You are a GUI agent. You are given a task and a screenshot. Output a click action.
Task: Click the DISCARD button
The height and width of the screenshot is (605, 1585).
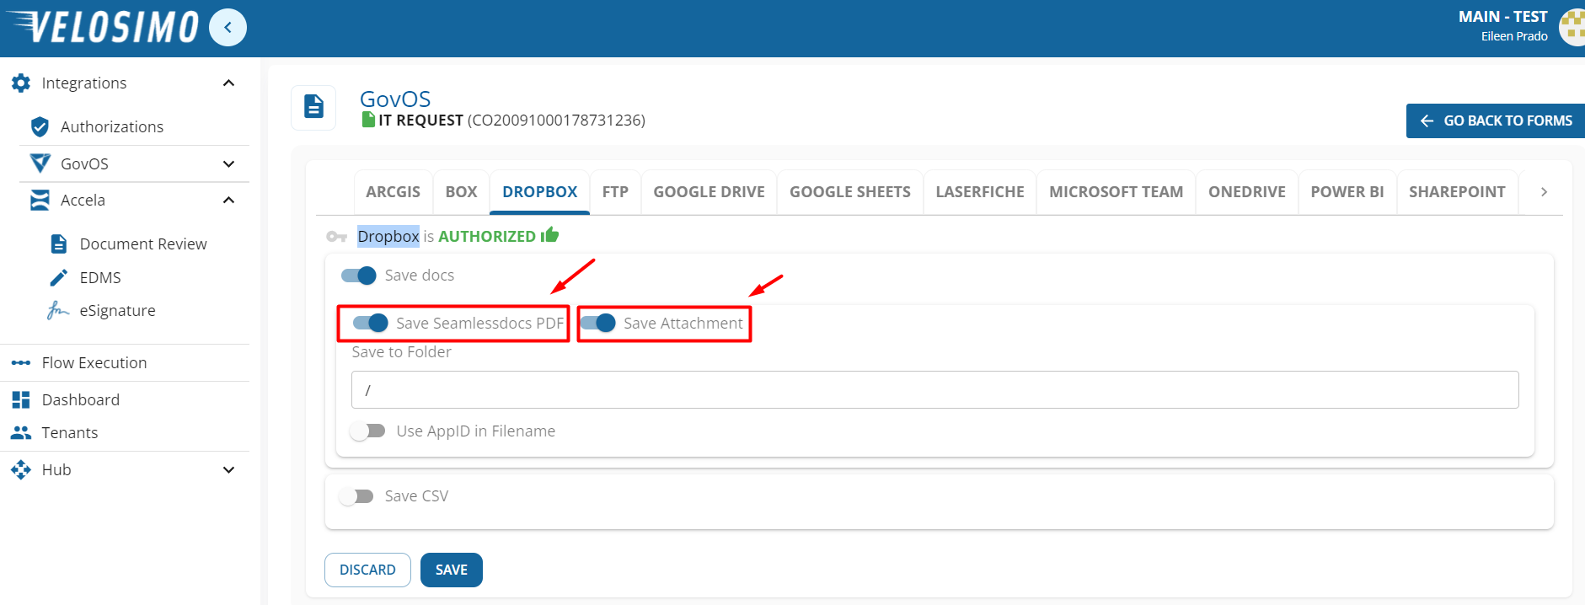367,570
